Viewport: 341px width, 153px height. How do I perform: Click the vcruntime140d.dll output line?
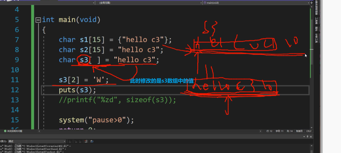point(36,146)
